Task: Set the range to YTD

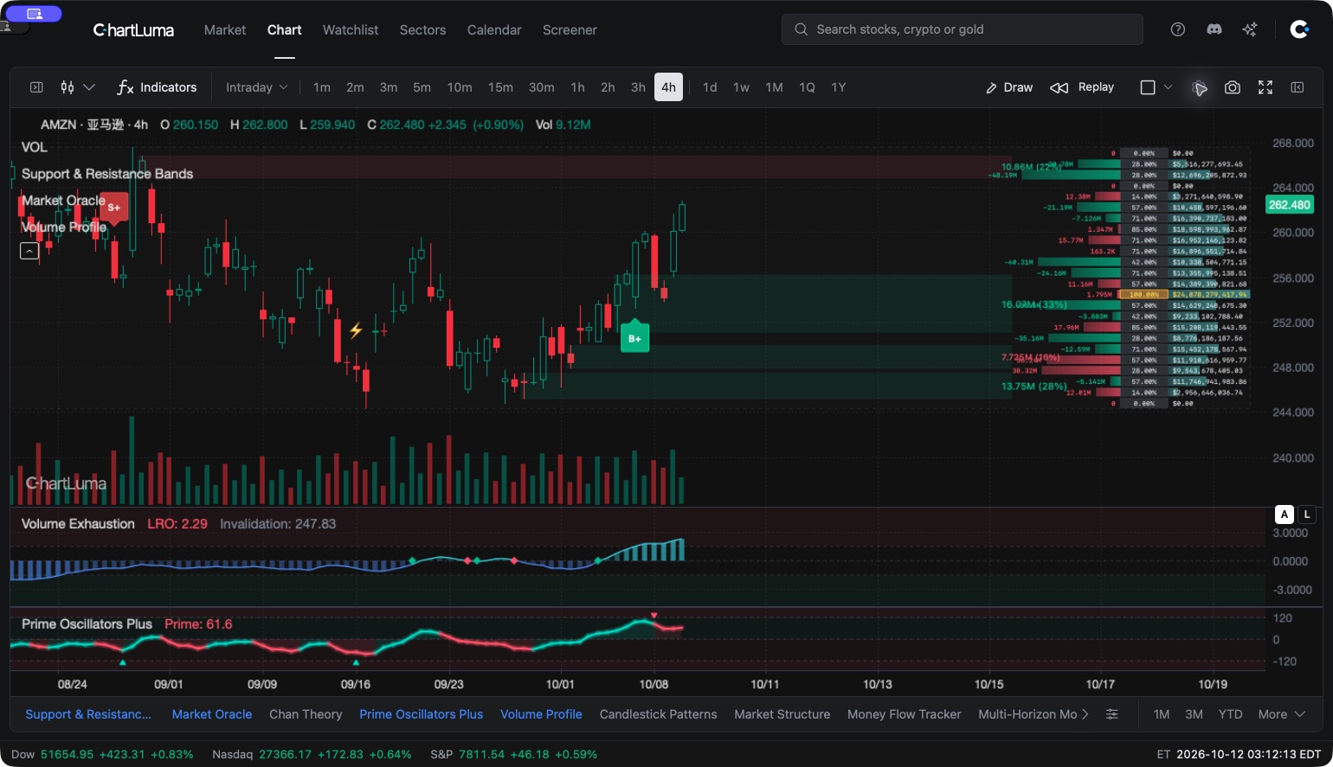Action: (x=1230, y=714)
